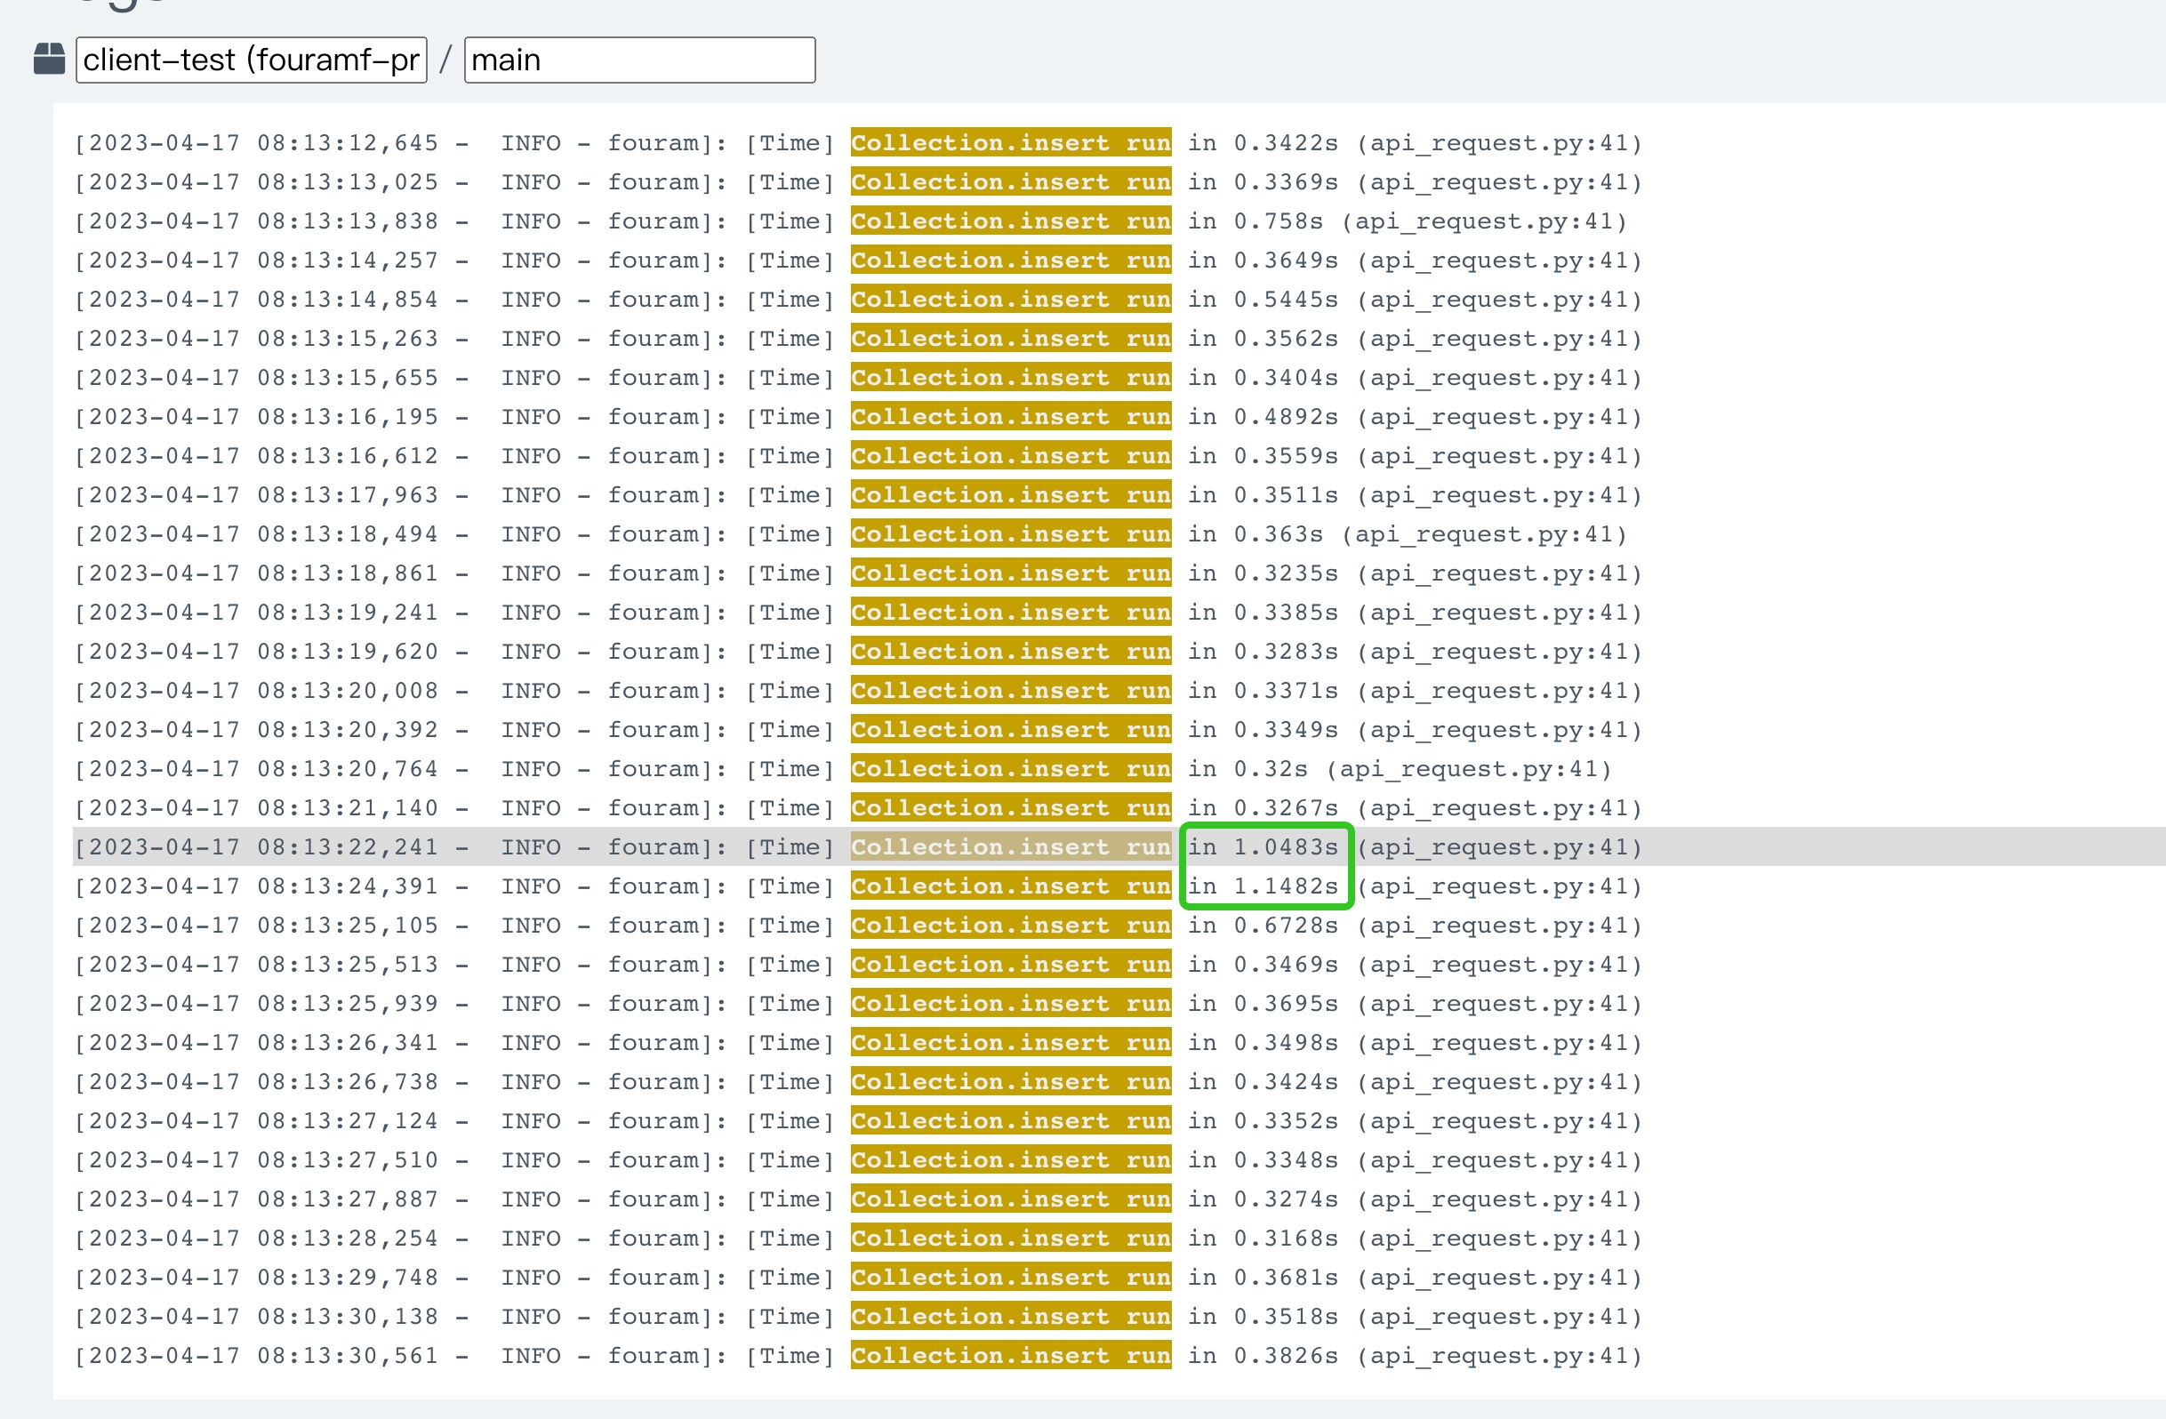Click the green-boxed duration 1.0483s
The image size is (2166, 1419).
pos(1265,846)
